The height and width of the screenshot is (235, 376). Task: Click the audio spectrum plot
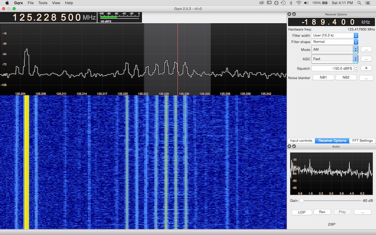click(x=331, y=174)
